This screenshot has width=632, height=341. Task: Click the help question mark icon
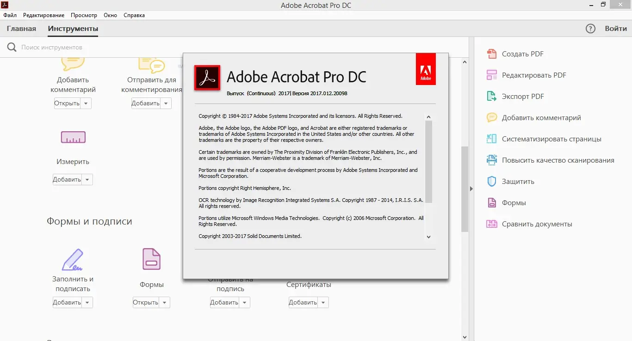click(x=590, y=29)
